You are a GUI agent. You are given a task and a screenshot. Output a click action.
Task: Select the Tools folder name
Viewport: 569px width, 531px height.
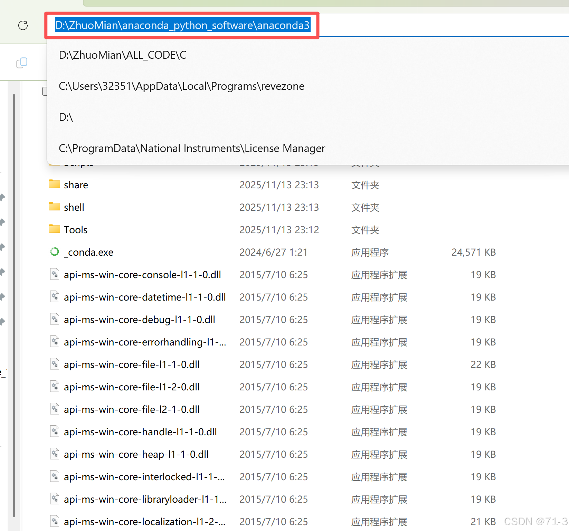coord(76,230)
